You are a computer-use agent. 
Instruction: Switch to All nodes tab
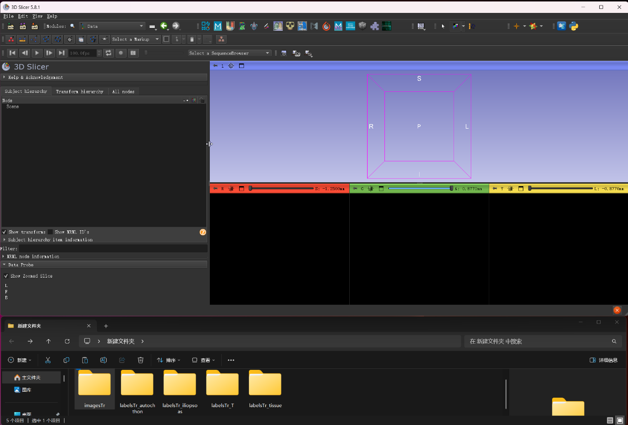[123, 91]
